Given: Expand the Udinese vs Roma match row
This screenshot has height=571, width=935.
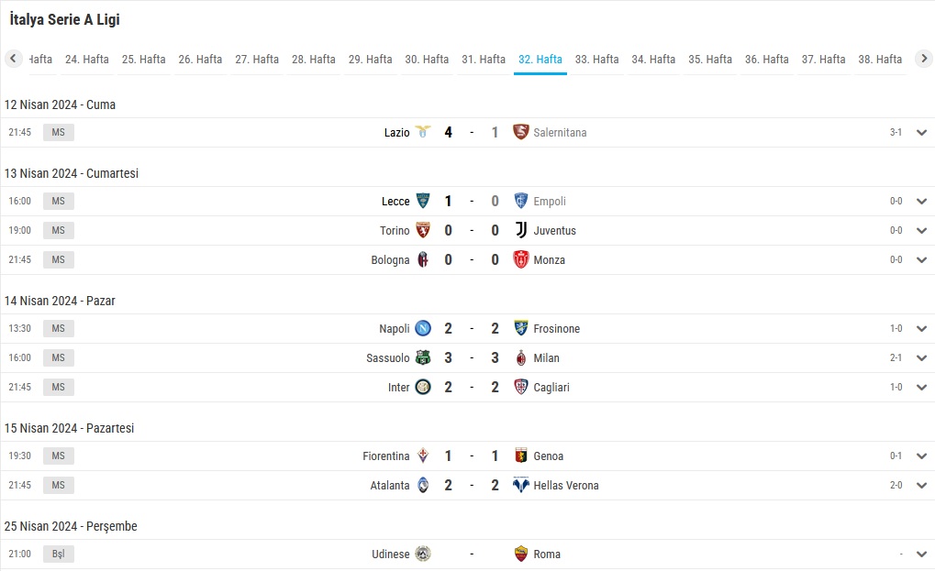Looking at the screenshot, I should click(x=921, y=554).
